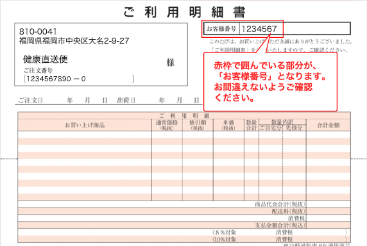Click the 様 honorific character
The width and height of the screenshot is (367, 246).
click(171, 63)
